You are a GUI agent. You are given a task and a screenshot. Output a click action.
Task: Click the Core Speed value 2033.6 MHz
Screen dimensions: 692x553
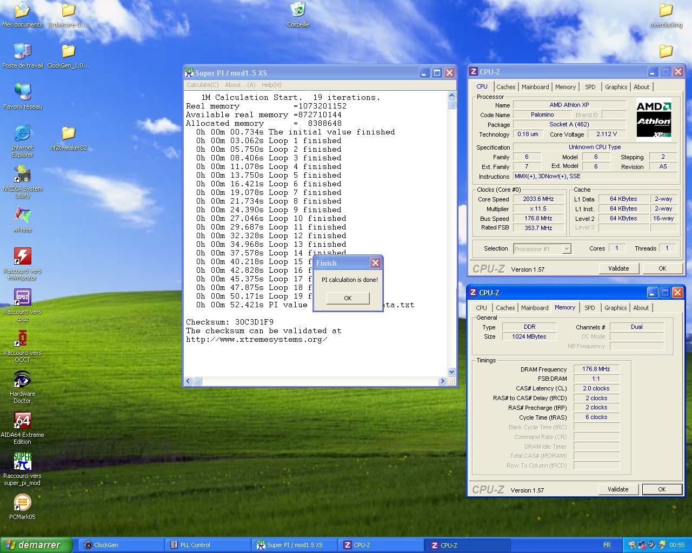538,199
